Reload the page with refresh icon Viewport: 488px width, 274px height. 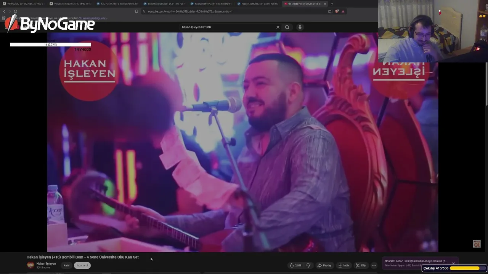15,11
